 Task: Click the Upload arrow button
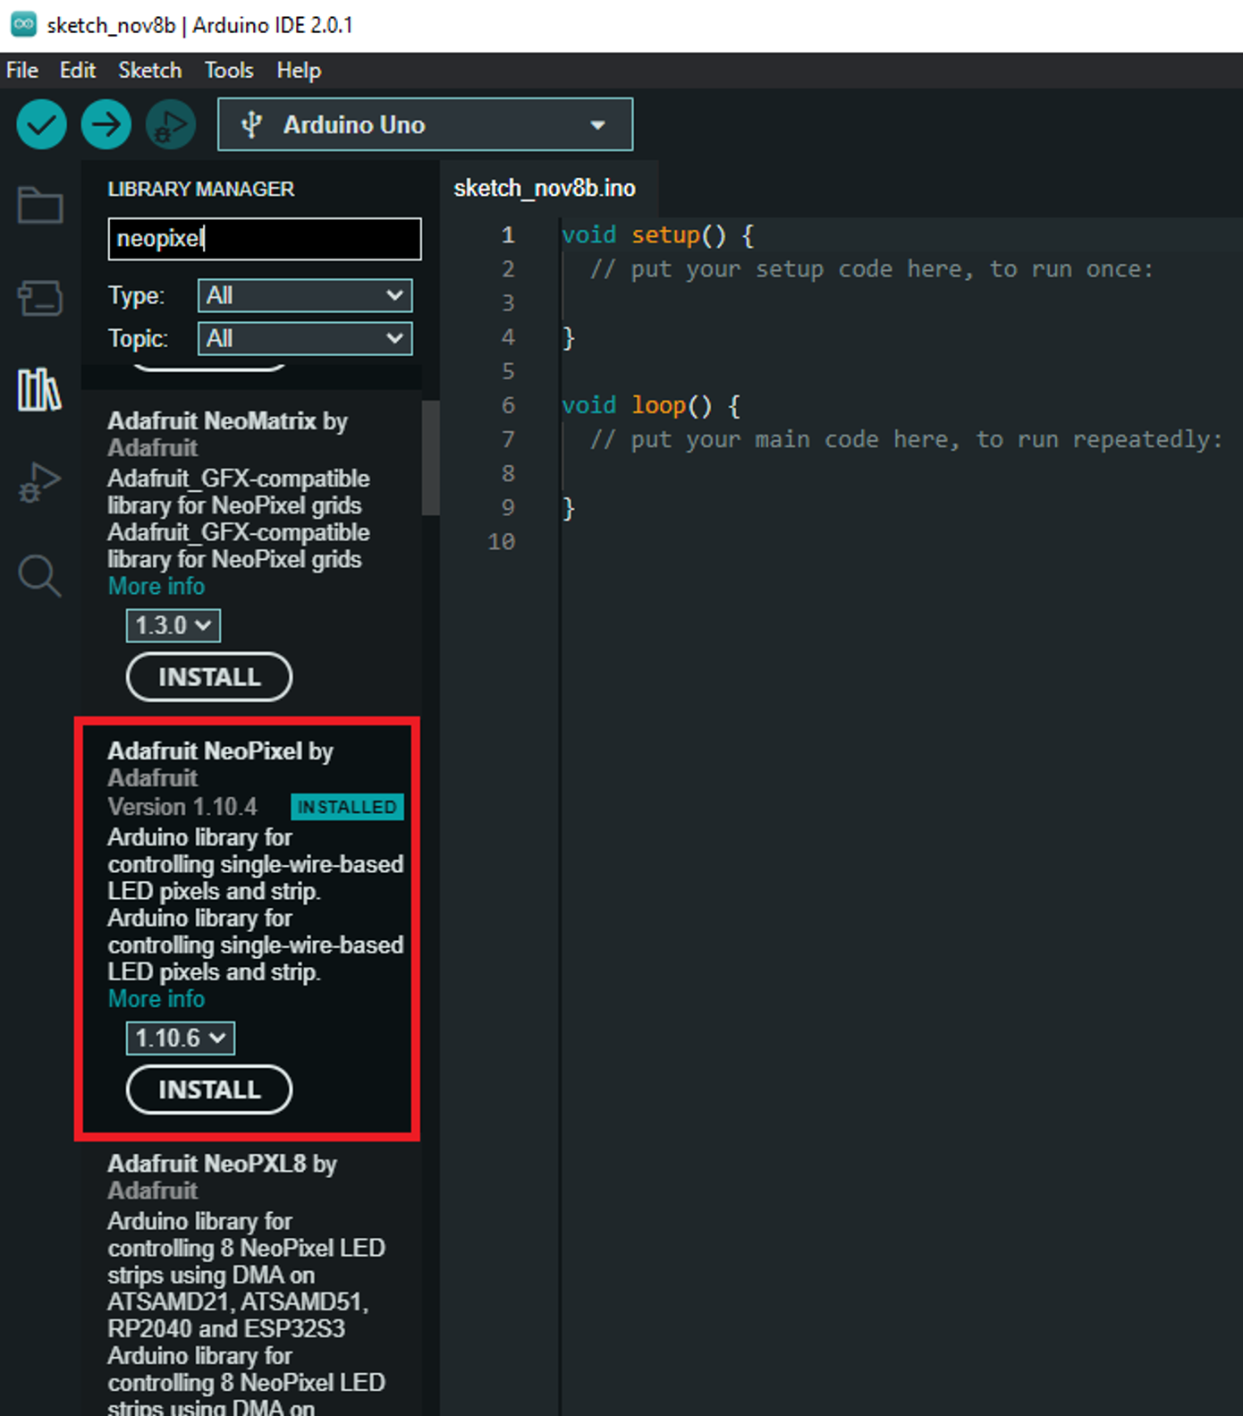coord(106,124)
